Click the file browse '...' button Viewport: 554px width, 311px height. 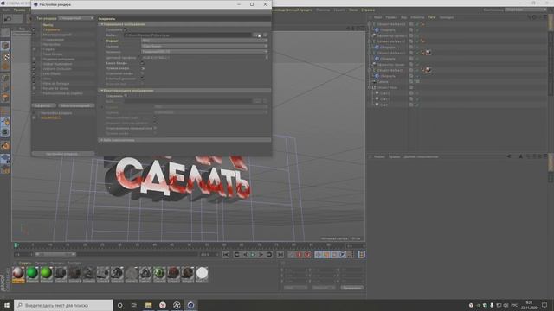click(x=257, y=35)
